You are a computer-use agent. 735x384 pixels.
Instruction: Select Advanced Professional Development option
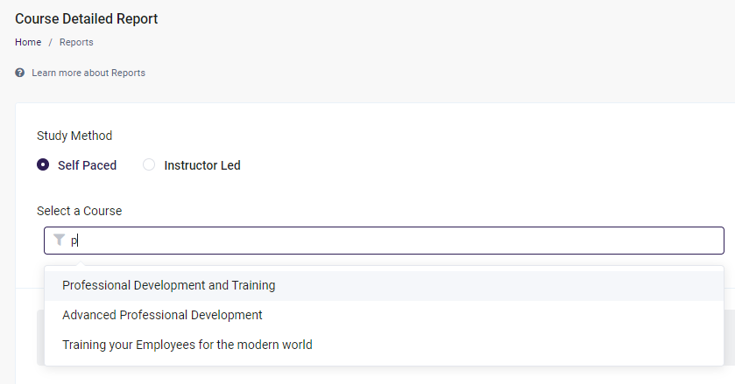tap(162, 315)
